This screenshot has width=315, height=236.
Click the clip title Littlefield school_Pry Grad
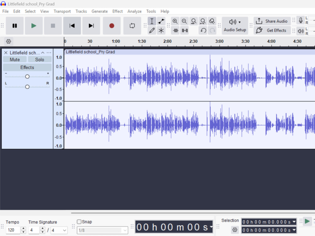90,52
